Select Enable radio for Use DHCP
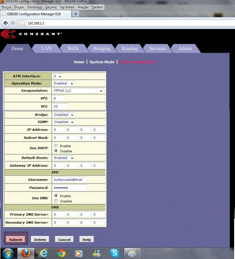The image size is (235, 259). [x=56, y=145]
